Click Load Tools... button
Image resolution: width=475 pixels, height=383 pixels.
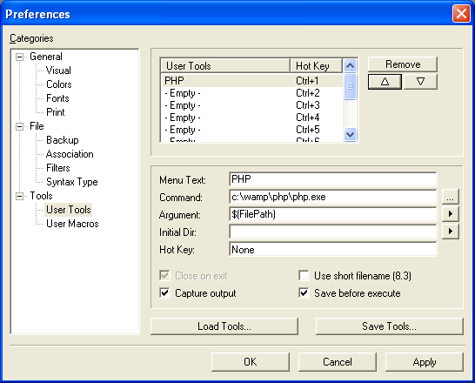(x=224, y=326)
